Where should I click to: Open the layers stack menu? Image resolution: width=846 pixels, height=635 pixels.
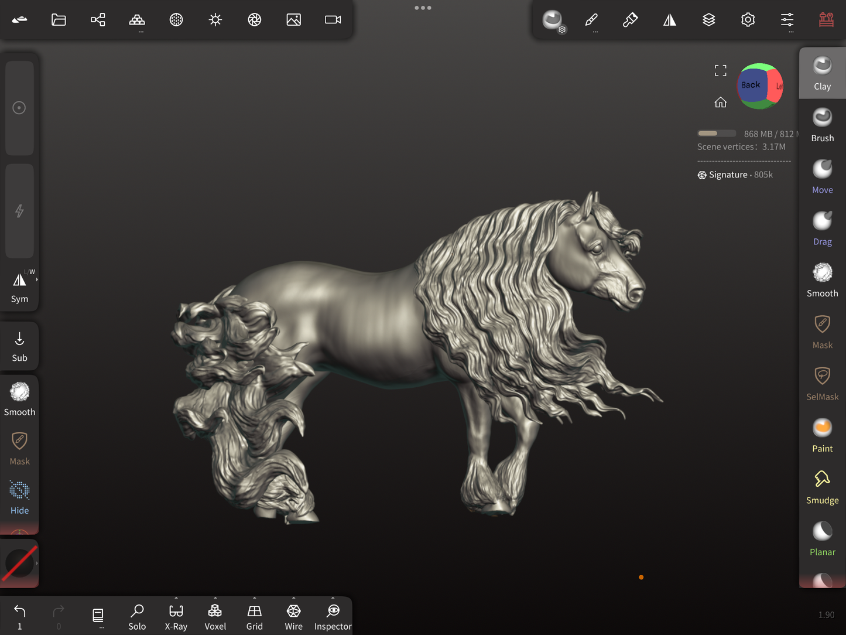click(x=708, y=20)
